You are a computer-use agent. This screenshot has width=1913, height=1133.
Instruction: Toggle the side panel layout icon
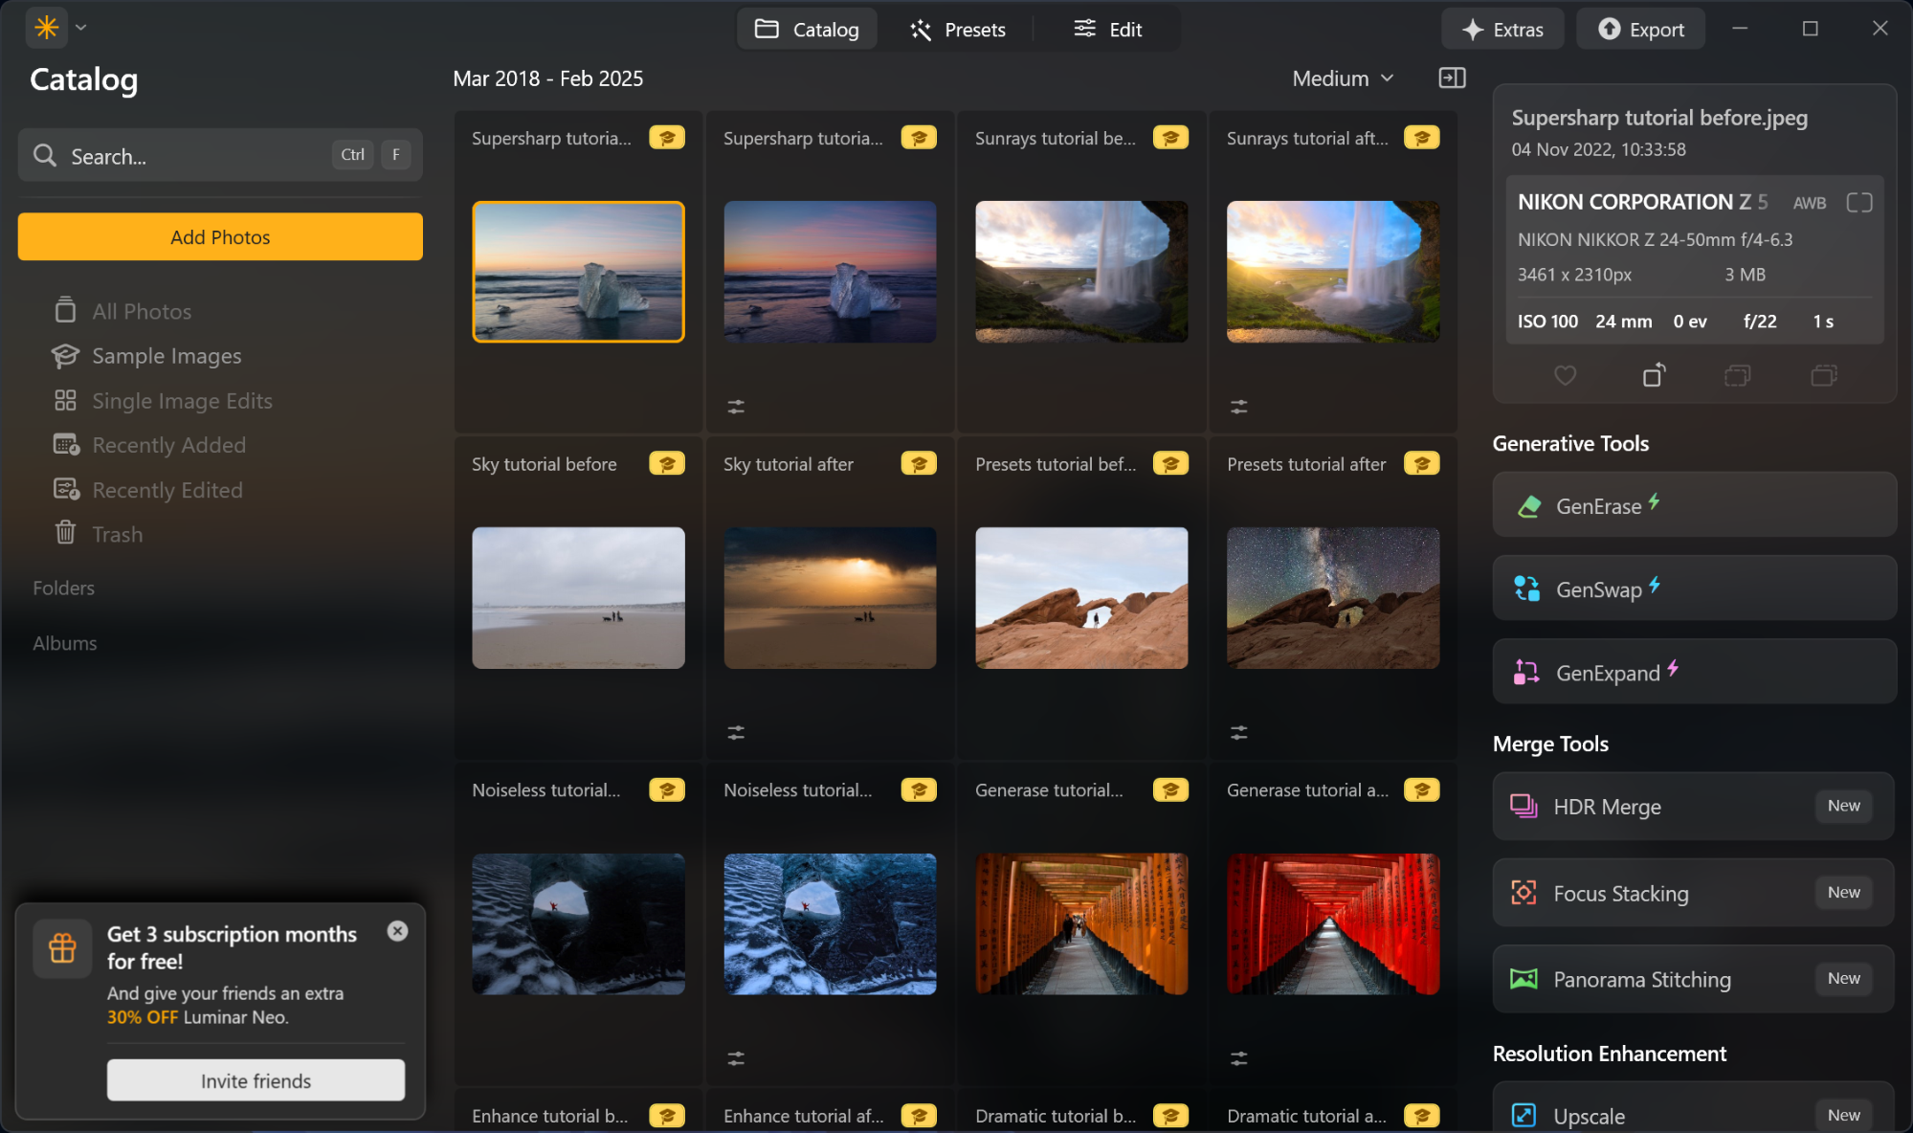click(x=1452, y=78)
